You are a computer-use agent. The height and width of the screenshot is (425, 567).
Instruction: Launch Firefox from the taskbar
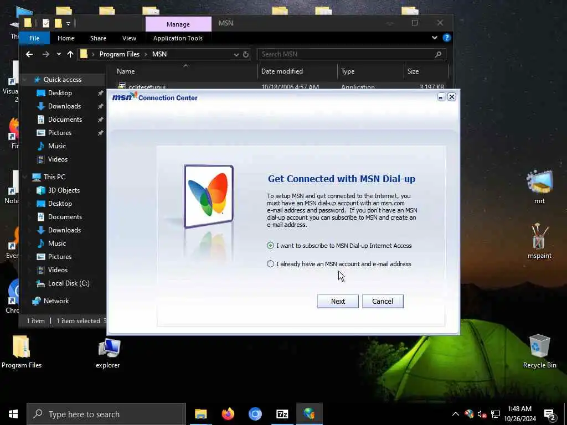(x=228, y=414)
